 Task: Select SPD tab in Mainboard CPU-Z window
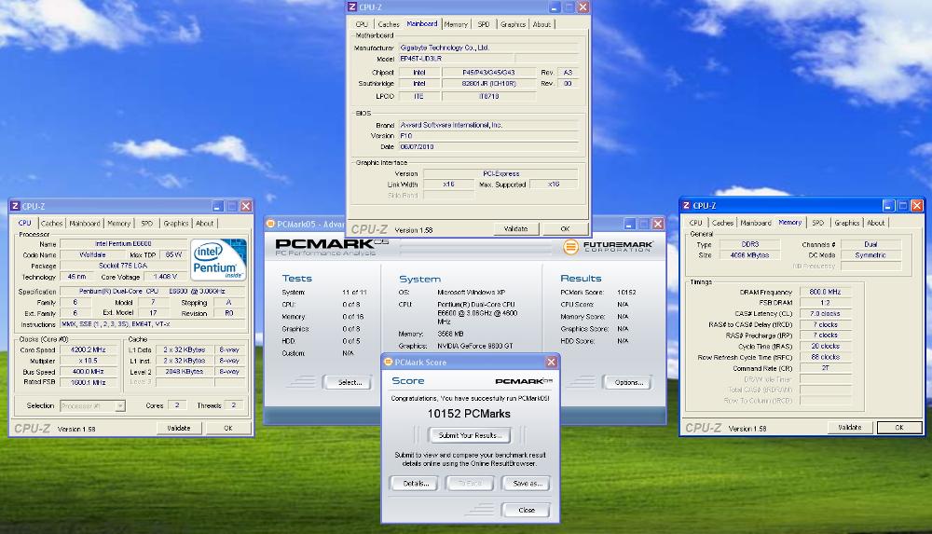[x=484, y=24]
